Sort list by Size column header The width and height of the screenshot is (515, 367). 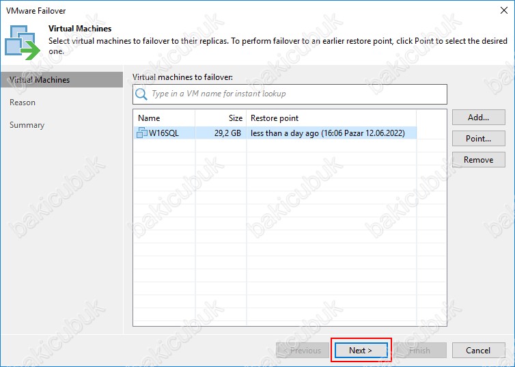coord(221,118)
